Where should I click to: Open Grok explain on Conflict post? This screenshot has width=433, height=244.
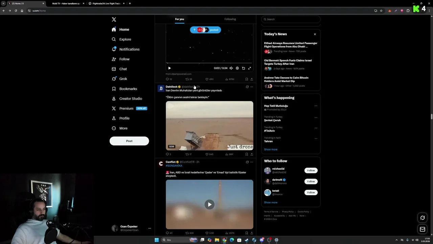247,162
